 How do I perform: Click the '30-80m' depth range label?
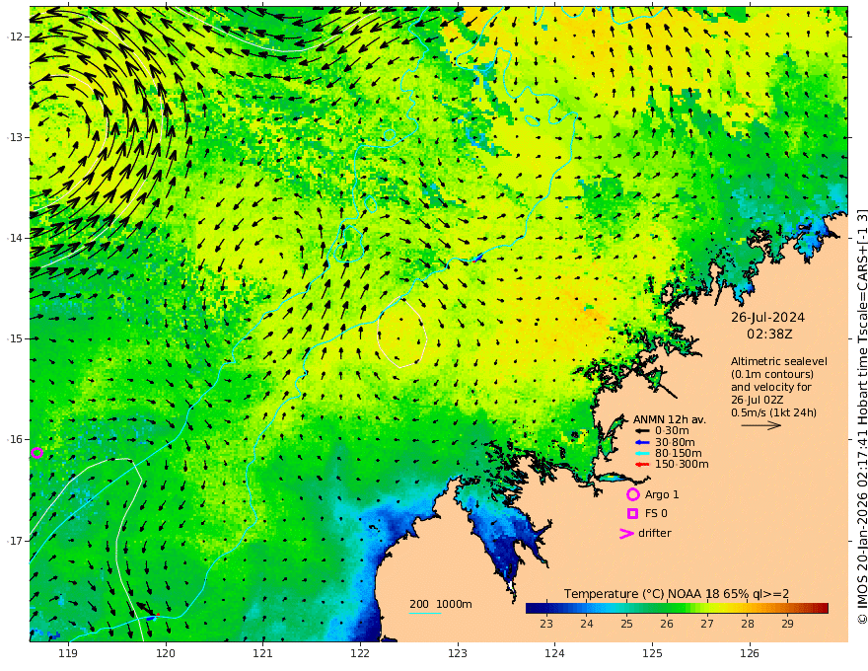coord(675,442)
